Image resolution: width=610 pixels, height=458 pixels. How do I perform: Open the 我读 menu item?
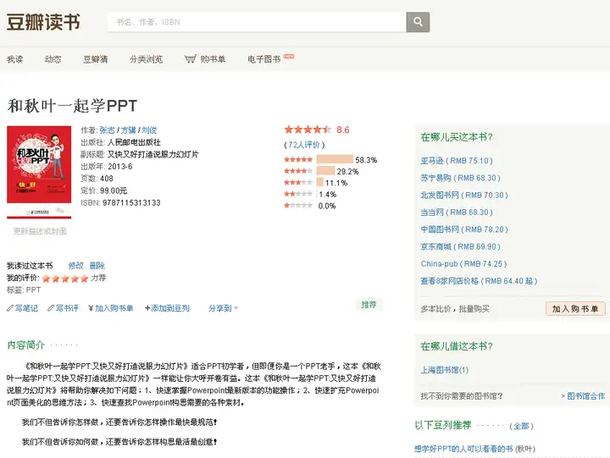pyautogui.click(x=14, y=59)
